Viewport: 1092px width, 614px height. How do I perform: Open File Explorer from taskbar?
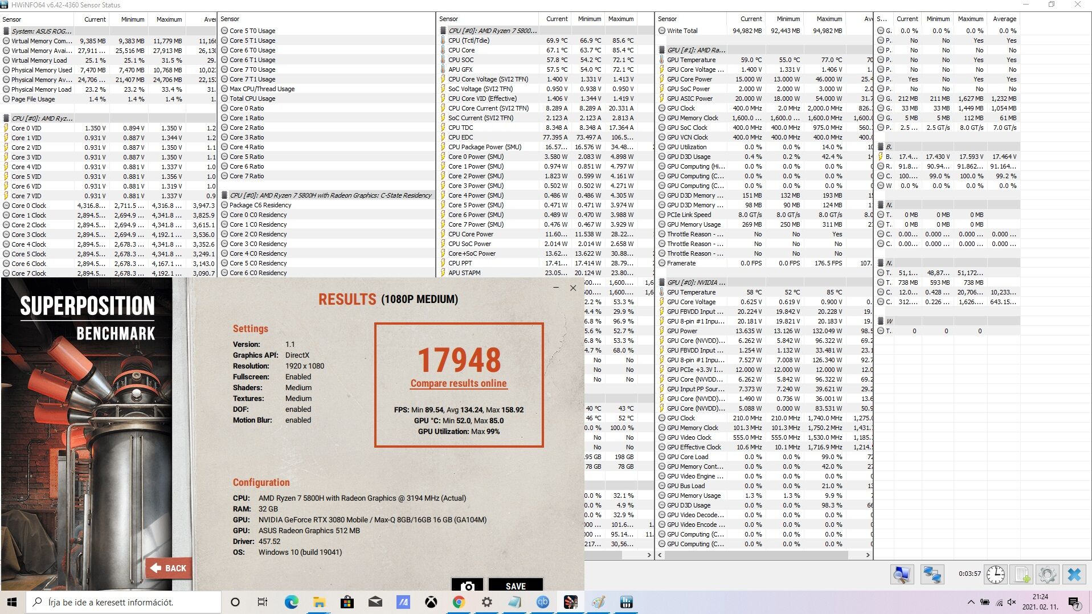tap(319, 602)
